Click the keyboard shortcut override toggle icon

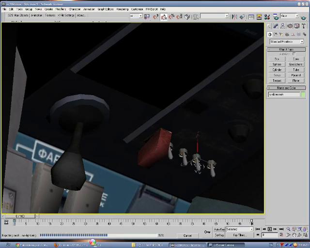tap(187, 17)
